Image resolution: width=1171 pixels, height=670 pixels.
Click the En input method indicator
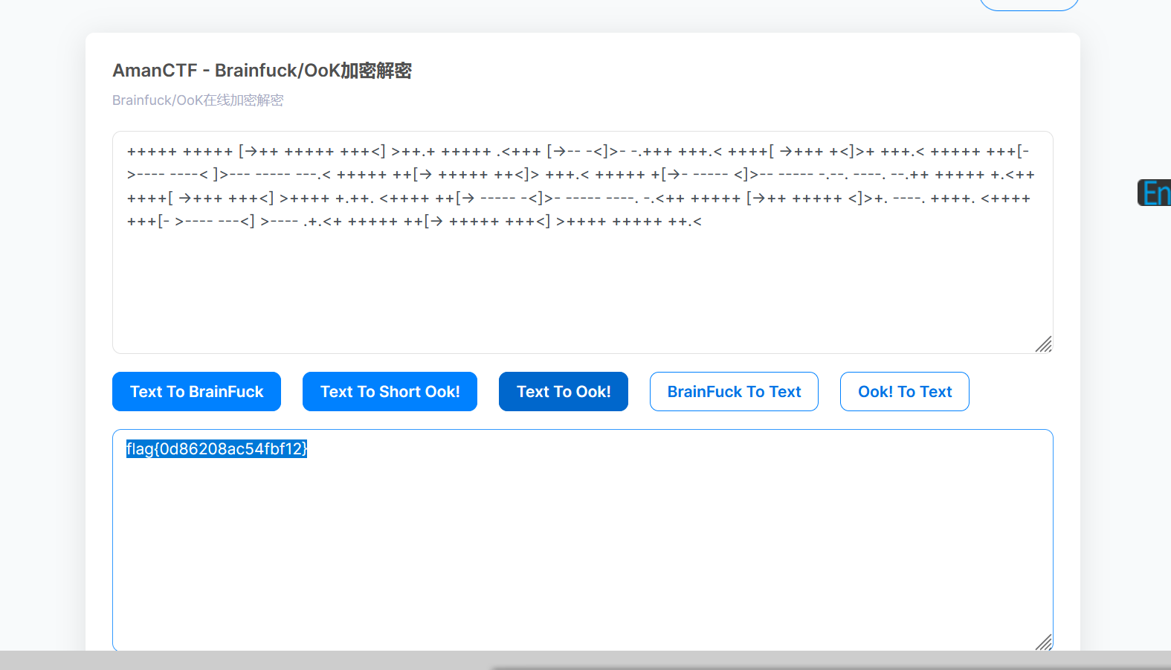(x=1155, y=193)
